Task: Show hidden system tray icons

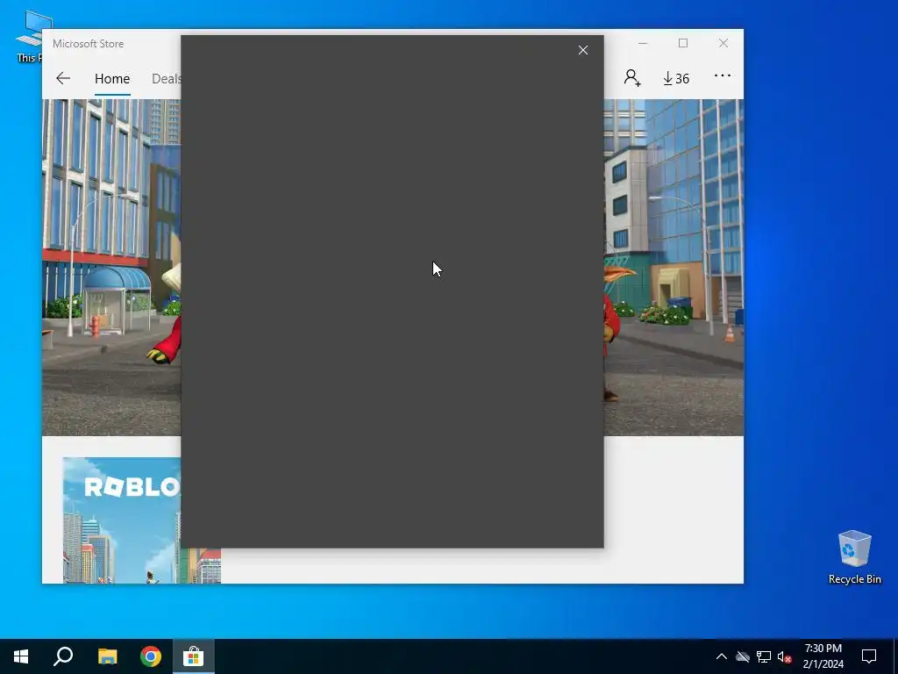Action: 722,656
